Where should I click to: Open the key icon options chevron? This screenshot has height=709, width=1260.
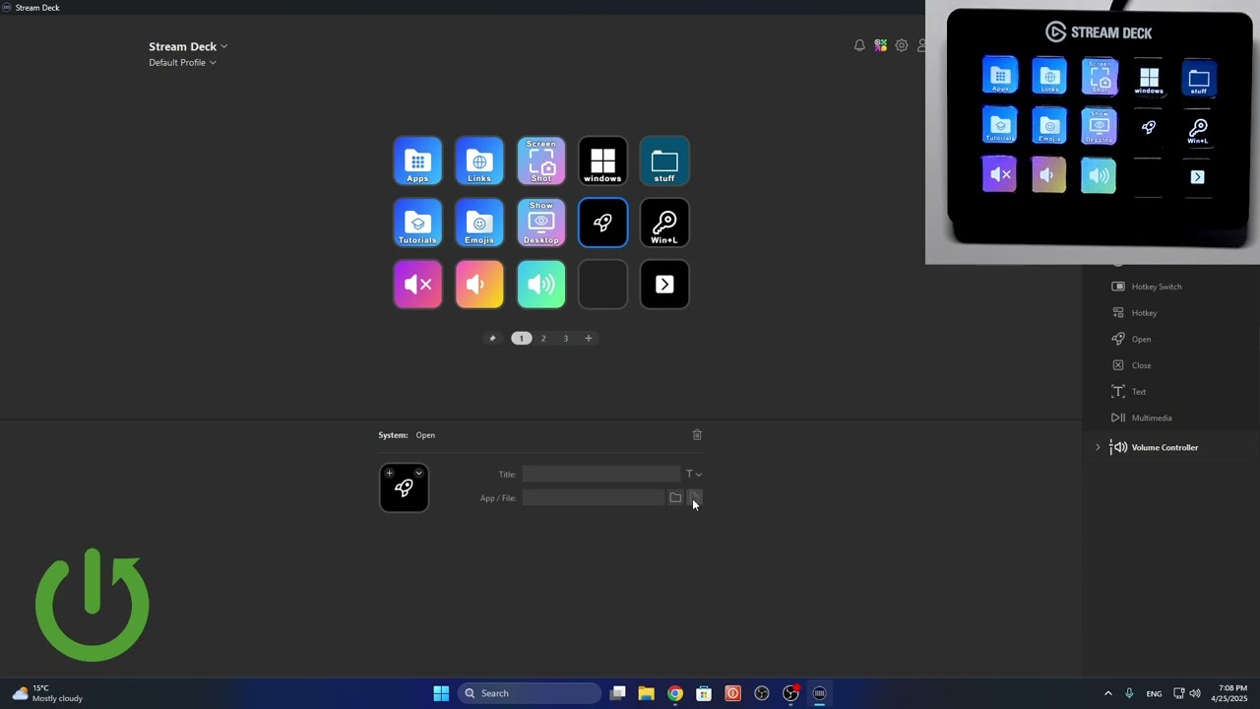[x=418, y=473]
